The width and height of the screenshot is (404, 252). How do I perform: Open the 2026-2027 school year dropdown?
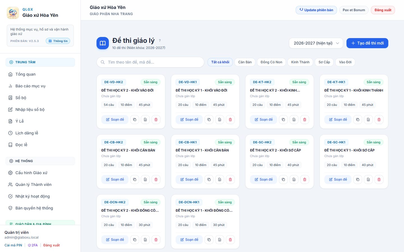point(316,43)
